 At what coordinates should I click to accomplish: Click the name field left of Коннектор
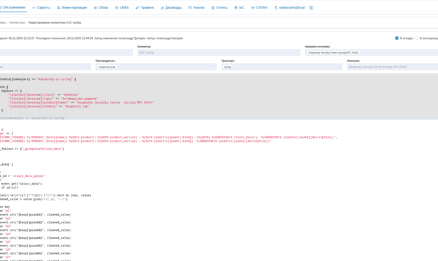tap(66, 52)
